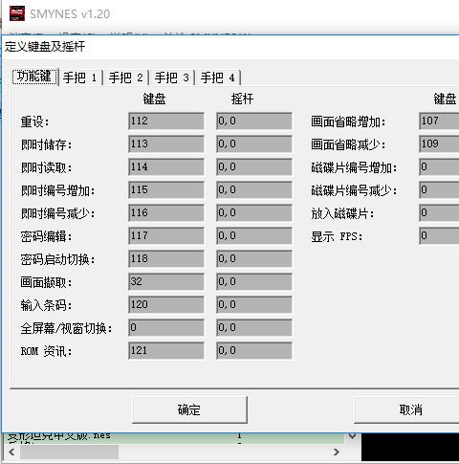Select the 画面撷取 keyboard field showing 32
Image resolution: width=459 pixels, height=464 pixels.
tap(166, 281)
